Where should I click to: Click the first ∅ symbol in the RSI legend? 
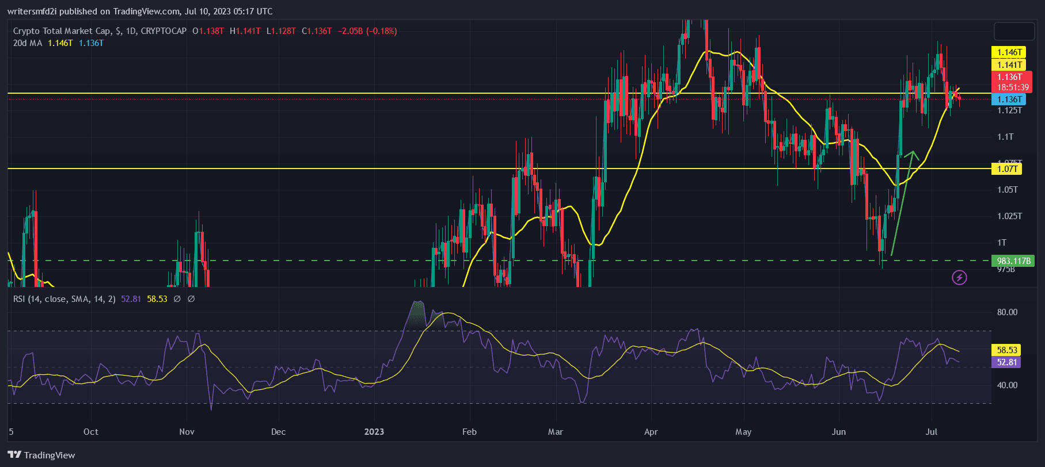coord(177,299)
